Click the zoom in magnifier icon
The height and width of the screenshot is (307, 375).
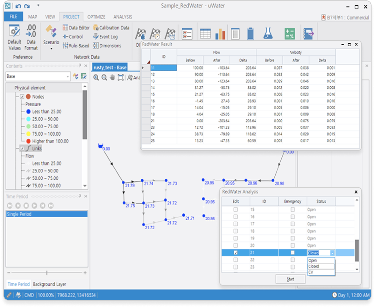[96, 77]
